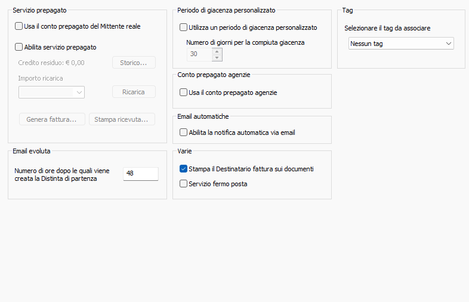Tick the 'Abilita servizio prepagato' checkbox
The width and height of the screenshot is (469, 302).
19,47
